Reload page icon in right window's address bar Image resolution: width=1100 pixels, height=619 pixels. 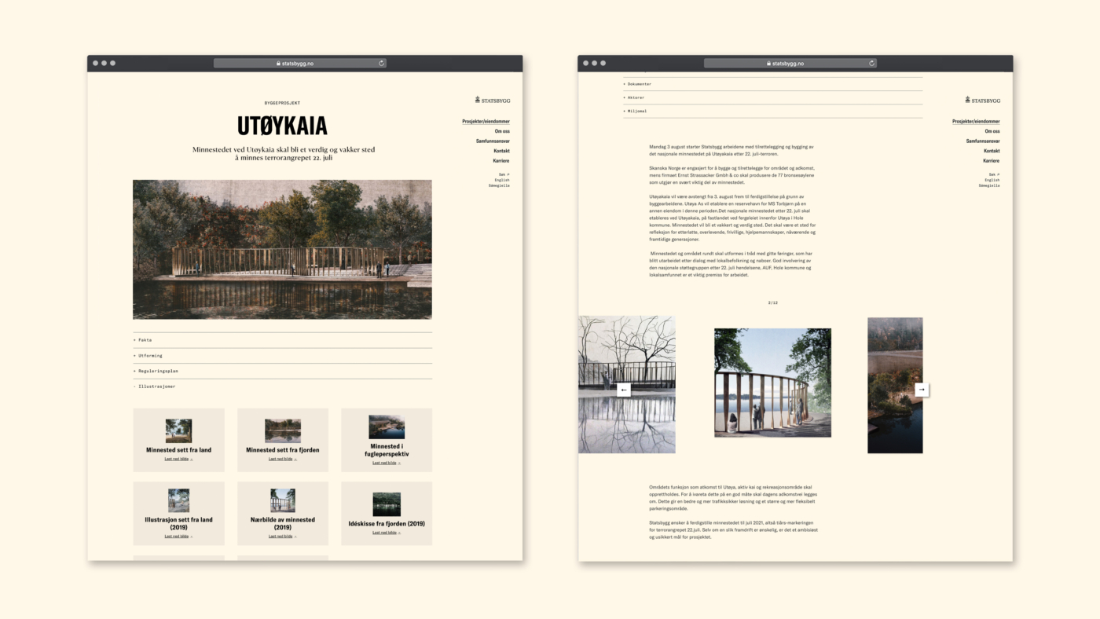point(871,64)
